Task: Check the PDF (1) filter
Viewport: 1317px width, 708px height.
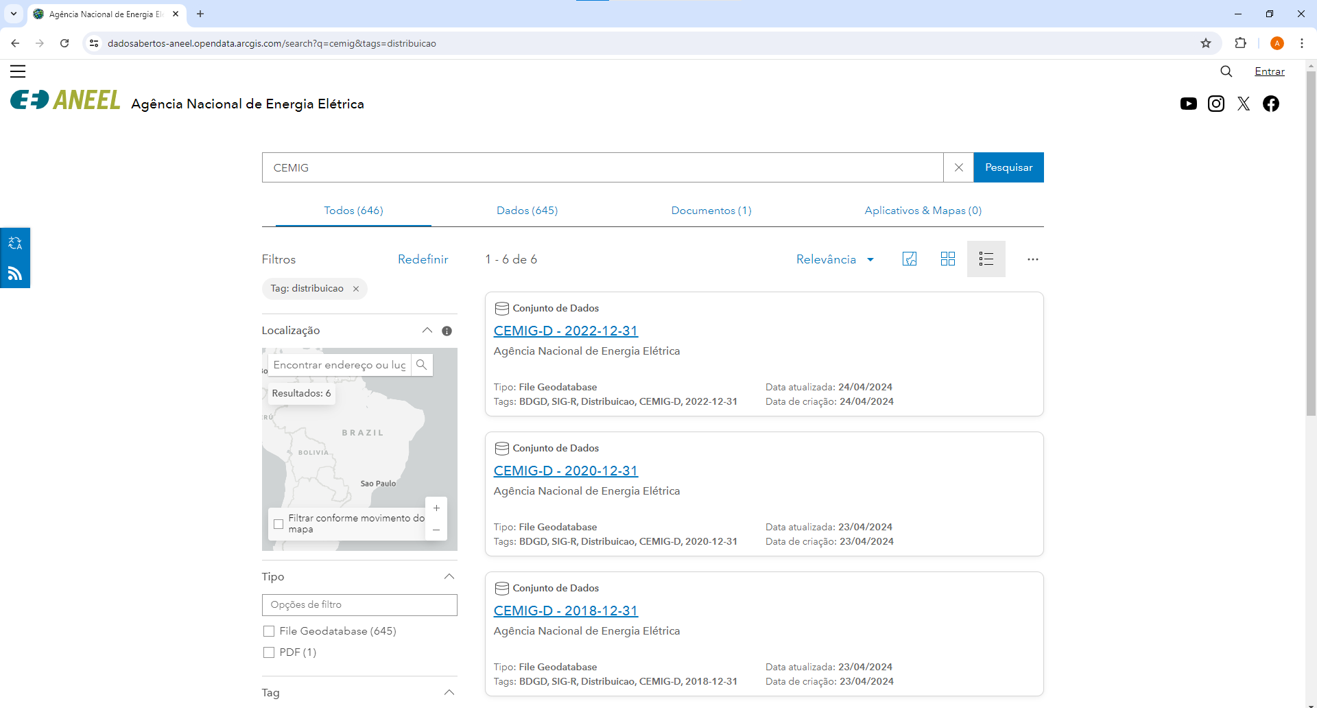Action: point(269,652)
